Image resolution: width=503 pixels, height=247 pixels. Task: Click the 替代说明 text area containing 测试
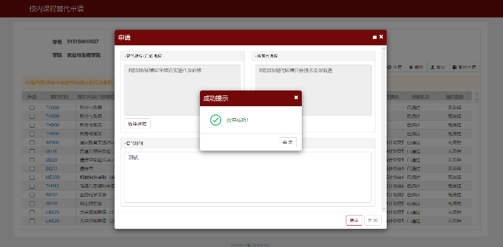click(x=248, y=177)
